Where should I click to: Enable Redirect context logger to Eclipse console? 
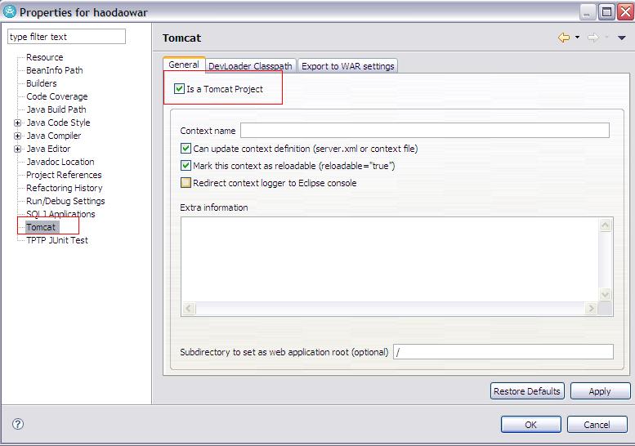click(186, 183)
